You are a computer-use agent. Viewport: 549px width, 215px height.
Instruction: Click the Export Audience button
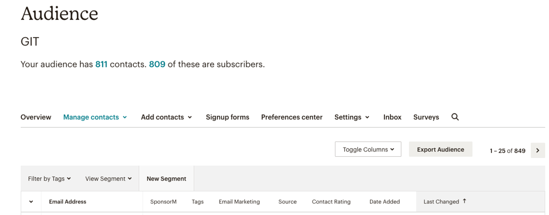(x=440, y=149)
